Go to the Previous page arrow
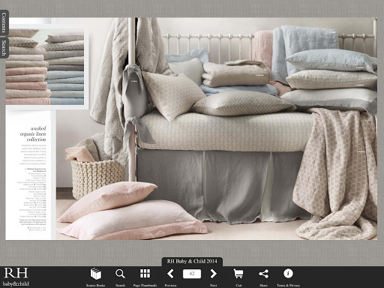This screenshot has height=288, width=384. click(x=170, y=274)
